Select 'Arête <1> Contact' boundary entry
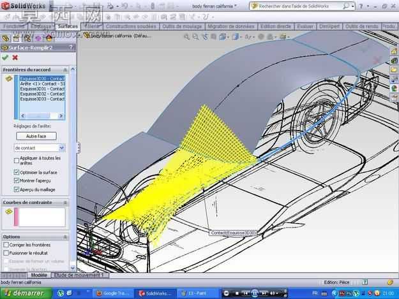399x299 pixels. 42,84
